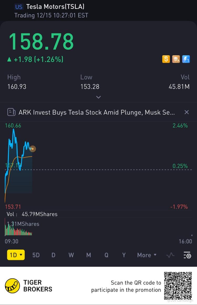Tap the yellow dollar sign badge icon
This screenshot has width=197, height=305.
pos(166,59)
